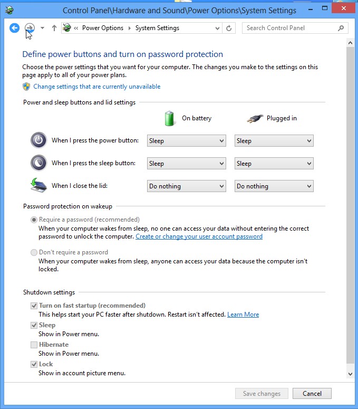Click the sleep button moon icon

click(x=38, y=163)
